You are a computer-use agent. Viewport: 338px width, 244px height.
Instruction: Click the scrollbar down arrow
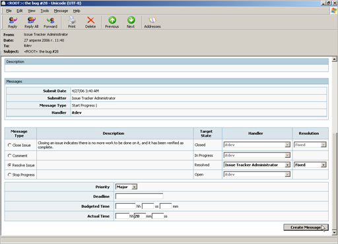click(x=335, y=232)
